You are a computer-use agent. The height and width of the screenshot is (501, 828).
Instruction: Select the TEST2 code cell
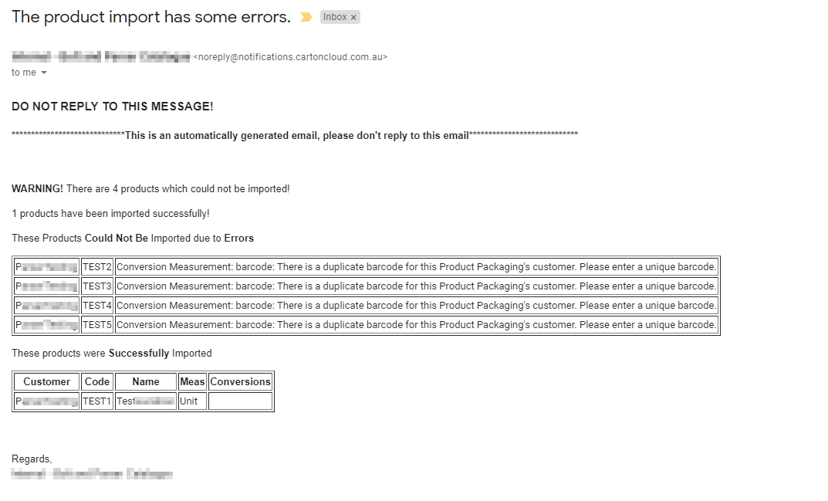[x=97, y=267]
